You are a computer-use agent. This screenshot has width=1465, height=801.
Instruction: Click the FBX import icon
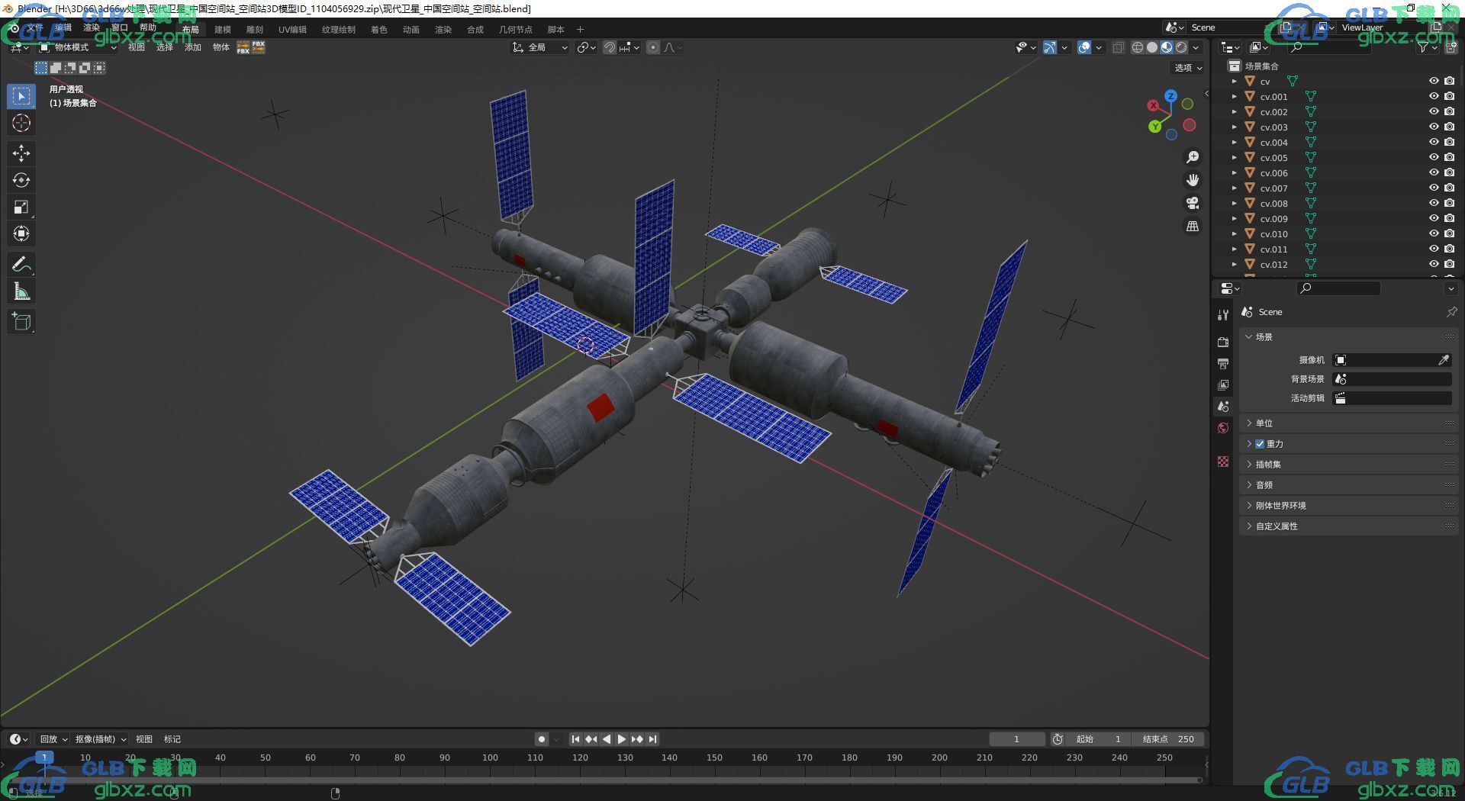coord(243,47)
